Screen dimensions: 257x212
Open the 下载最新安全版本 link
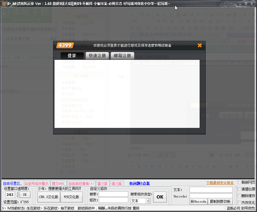tap(220, 183)
